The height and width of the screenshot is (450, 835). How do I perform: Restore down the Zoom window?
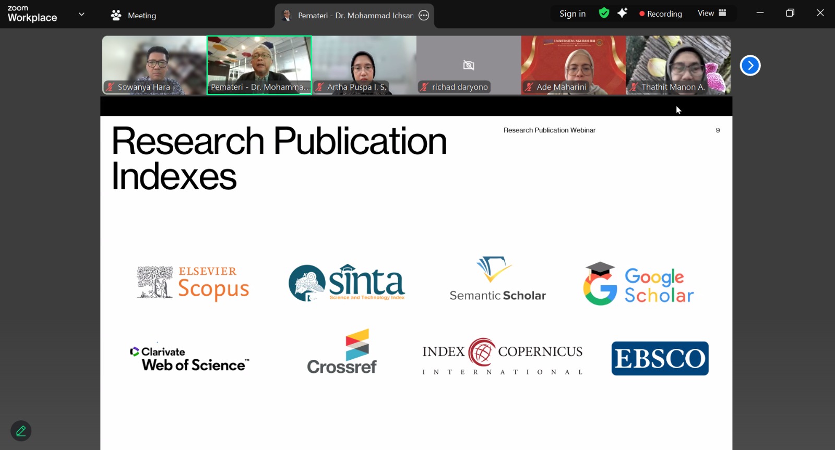click(x=790, y=13)
